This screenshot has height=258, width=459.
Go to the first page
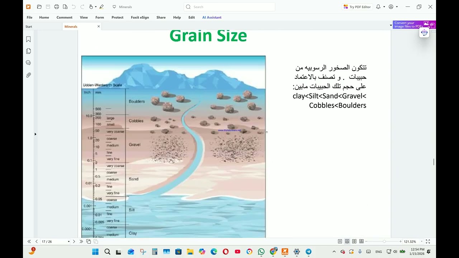pyautogui.click(x=29, y=242)
